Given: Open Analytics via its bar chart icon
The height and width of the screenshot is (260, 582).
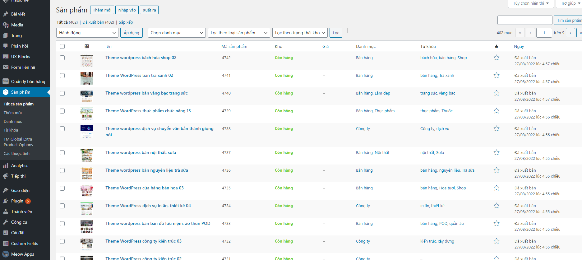Looking at the screenshot, I should click(6, 165).
